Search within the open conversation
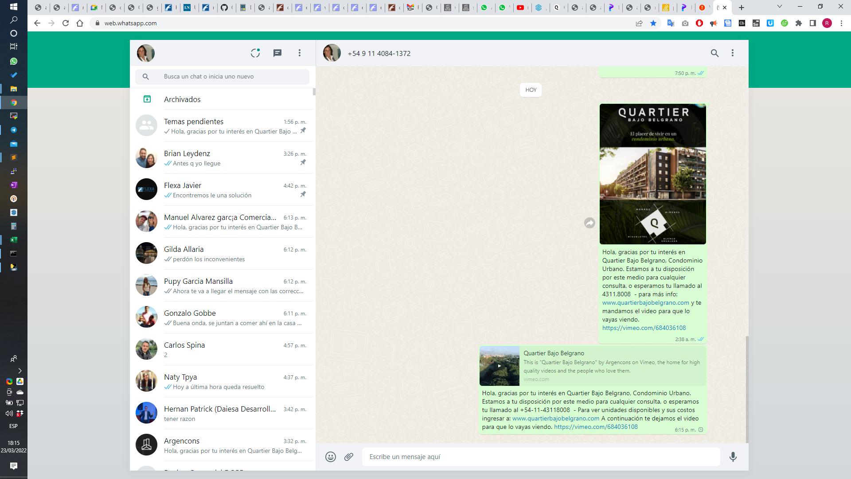The image size is (851, 479). (x=714, y=53)
